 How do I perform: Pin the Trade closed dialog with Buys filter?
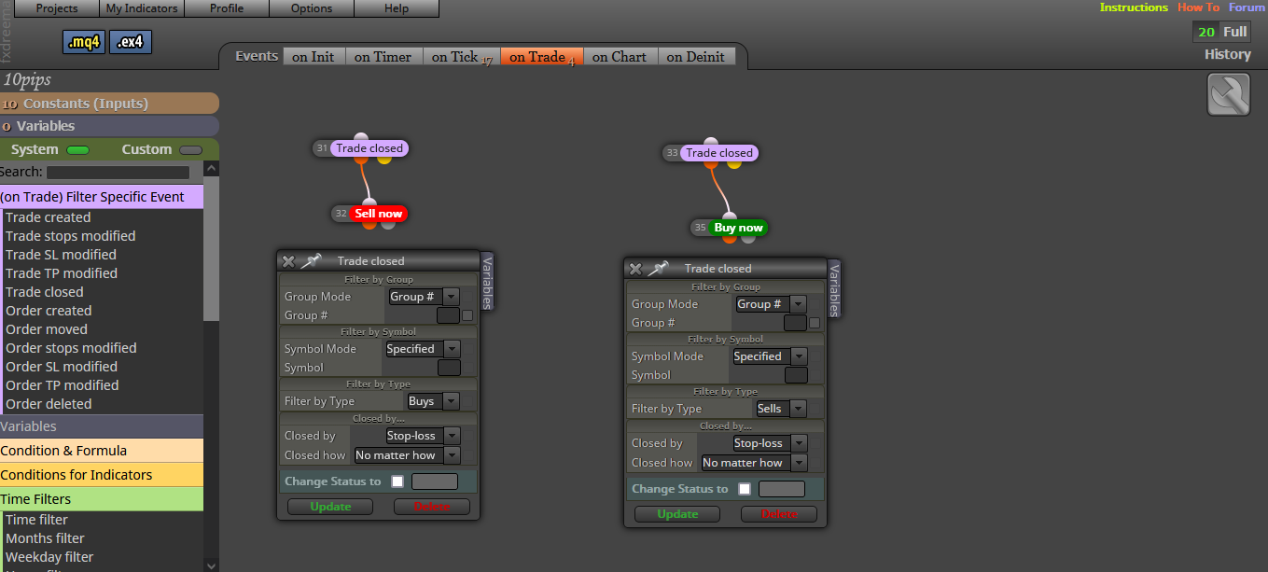[311, 261]
